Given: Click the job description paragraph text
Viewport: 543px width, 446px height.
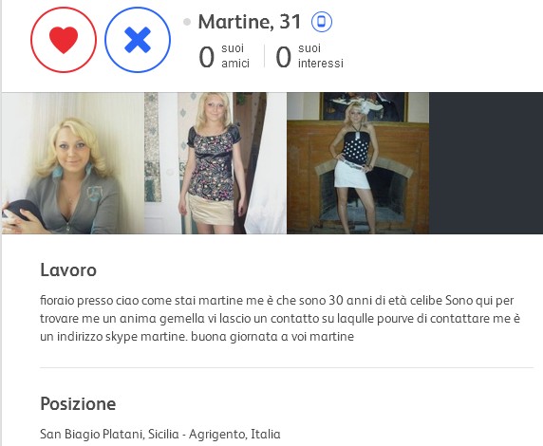Looking at the screenshot, I should tap(280, 318).
